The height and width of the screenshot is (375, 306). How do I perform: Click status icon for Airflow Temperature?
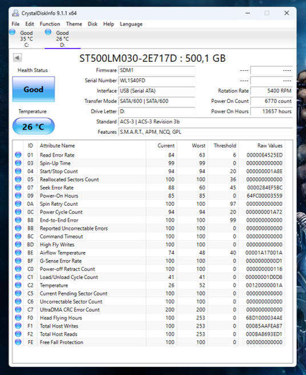coord(18,252)
